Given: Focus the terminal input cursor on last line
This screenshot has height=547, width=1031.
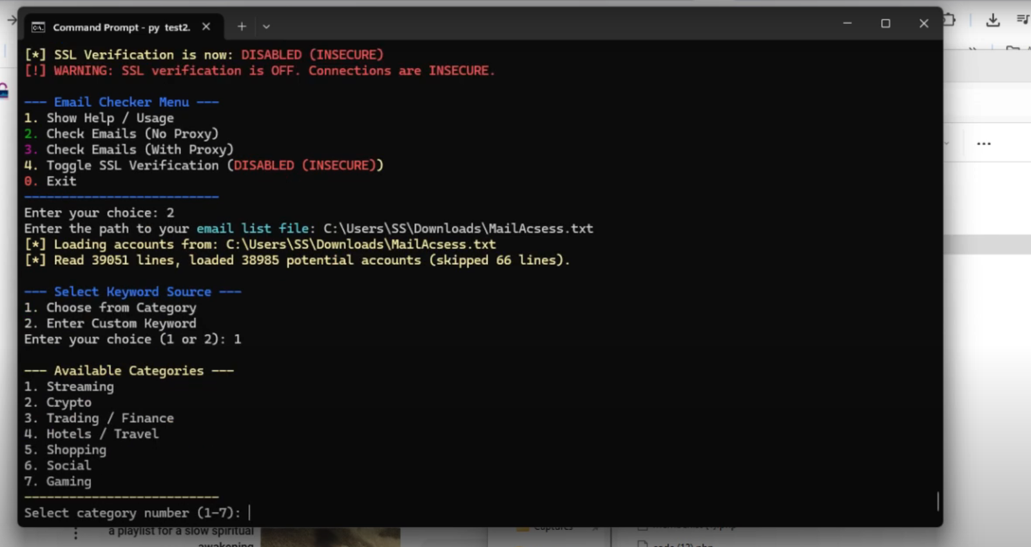Looking at the screenshot, I should point(250,513).
